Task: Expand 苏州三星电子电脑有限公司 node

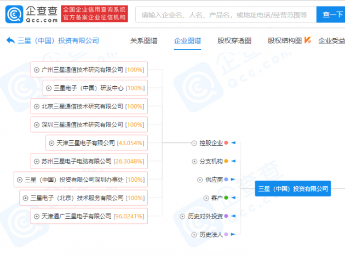Action: 37,162
